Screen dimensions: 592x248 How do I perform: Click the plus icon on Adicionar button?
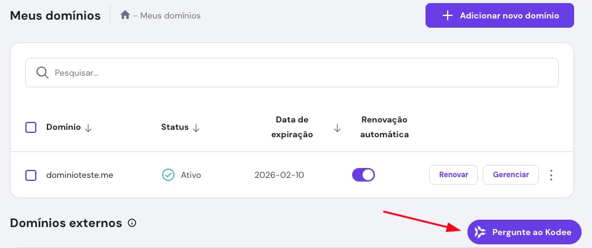click(x=448, y=15)
